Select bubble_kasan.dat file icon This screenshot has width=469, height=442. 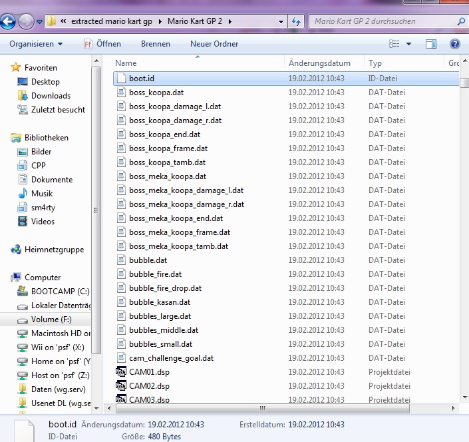tap(121, 302)
